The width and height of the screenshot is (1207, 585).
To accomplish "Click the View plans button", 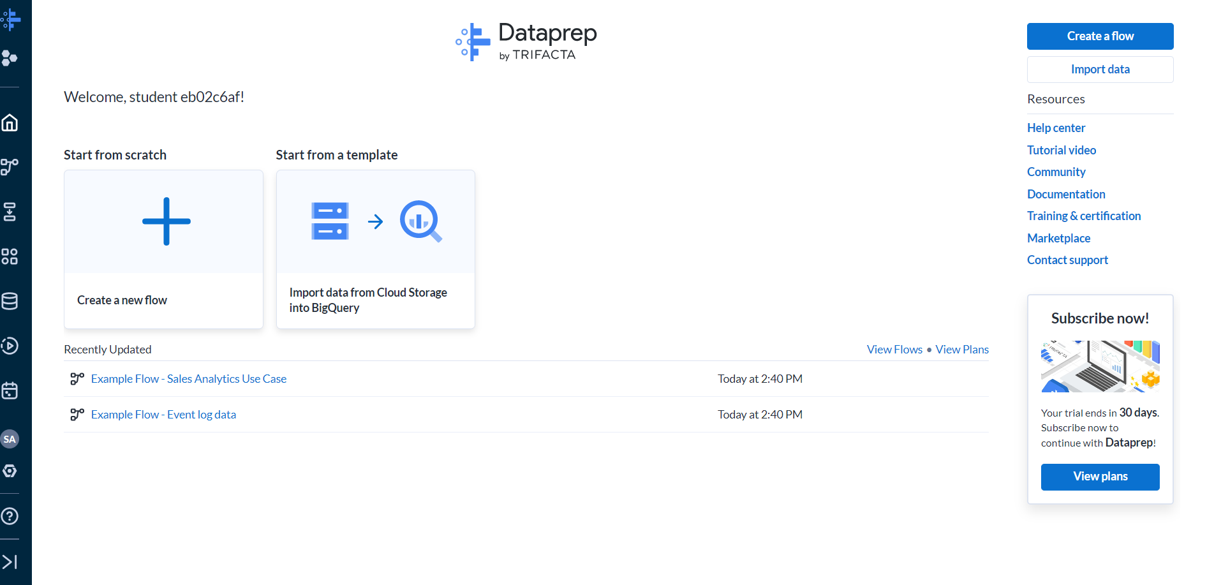I will [1100, 477].
